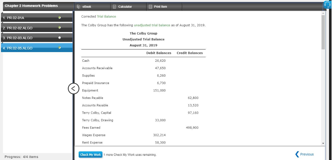This screenshot has width=332, height=160.
Task: Click the Previous chevron arrow icon
Action: (x=297, y=154)
